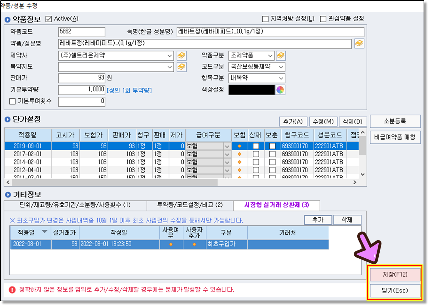Open the color wheel picker for 색상설정

point(280,90)
